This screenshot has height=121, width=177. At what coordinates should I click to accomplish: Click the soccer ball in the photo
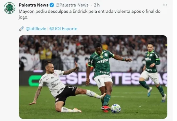[116, 109]
